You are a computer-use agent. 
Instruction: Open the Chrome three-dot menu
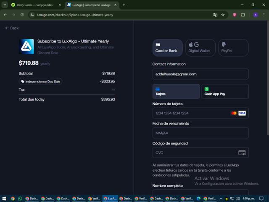tap(264, 15)
